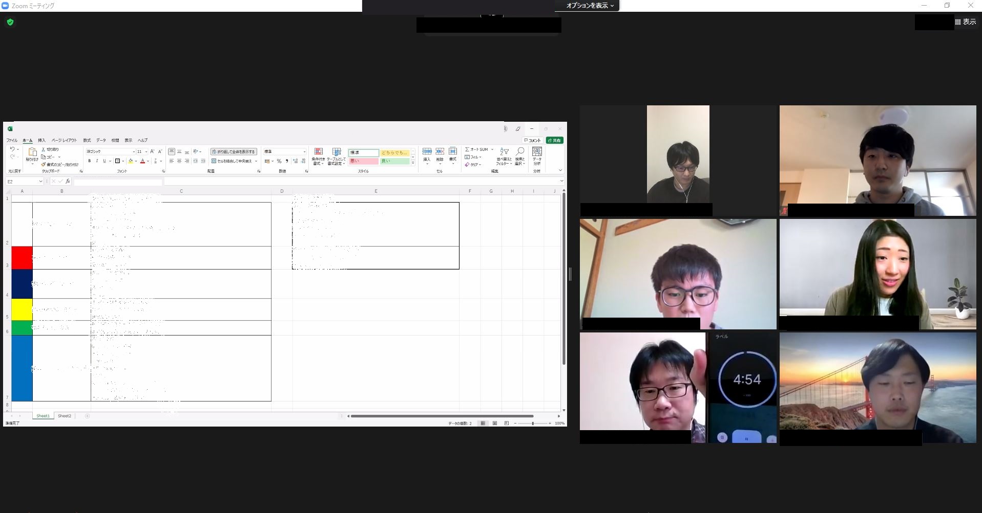The width and height of the screenshot is (982, 513).
Task: Click the yellow fill color swatch button
Action: coord(131,161)
